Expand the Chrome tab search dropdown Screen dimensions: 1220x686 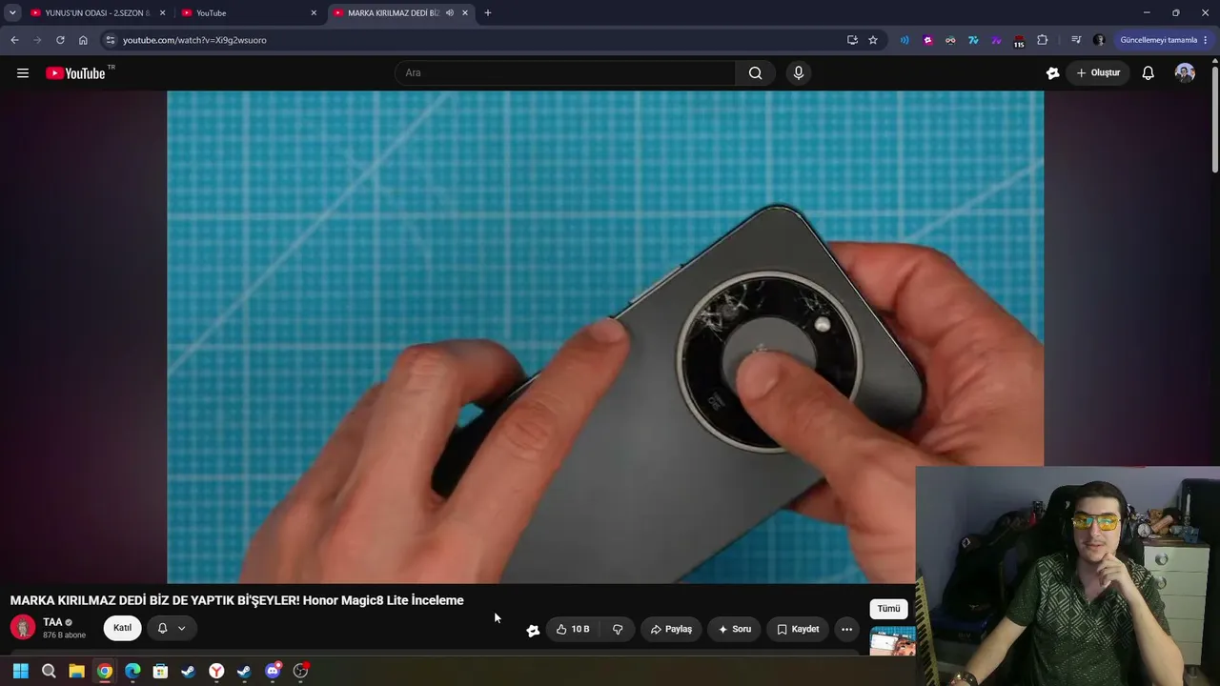12,13
